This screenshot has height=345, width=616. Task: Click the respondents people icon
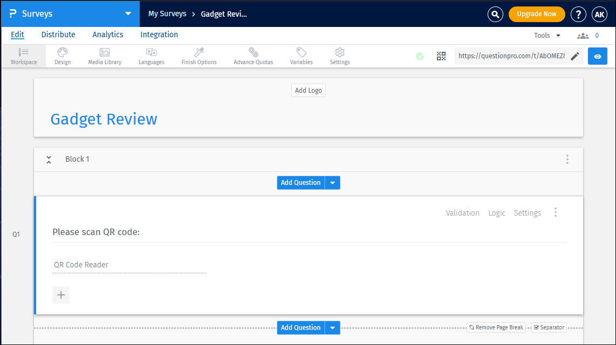point(583,36)
